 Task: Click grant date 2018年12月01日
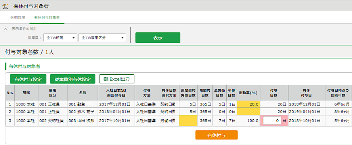[304, 104]
